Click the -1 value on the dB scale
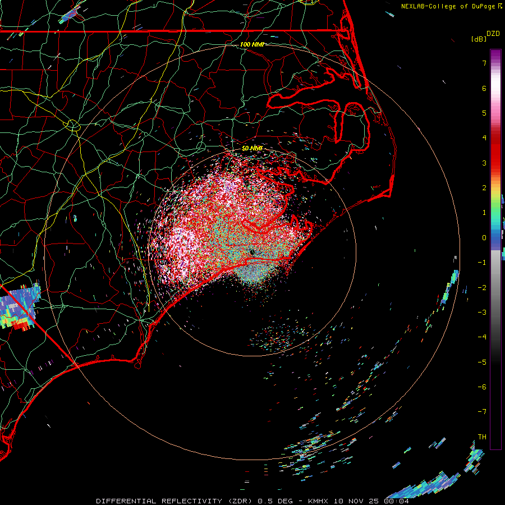The image size is (505, 505). (x=482, y=263)
